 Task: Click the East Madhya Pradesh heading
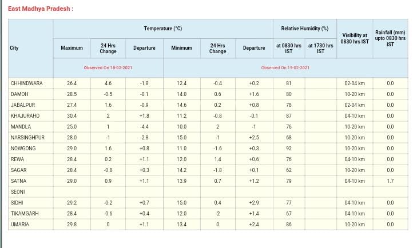click(x=41, y=9)
